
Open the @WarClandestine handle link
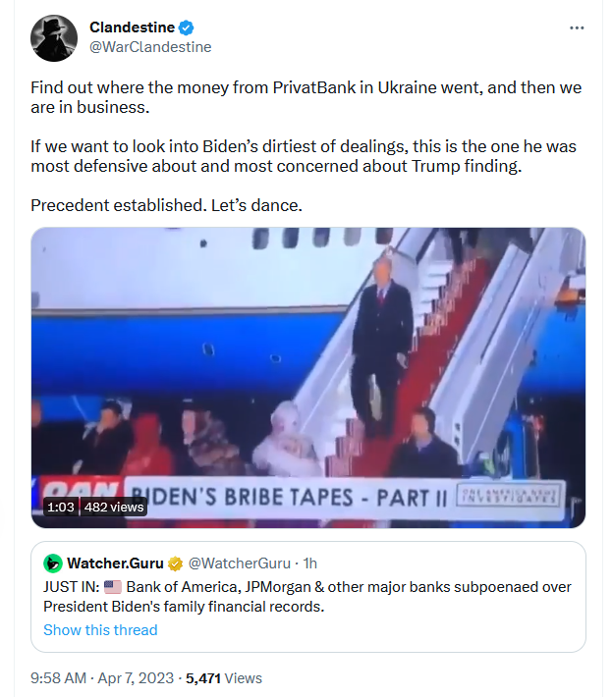tap(150, 47)
